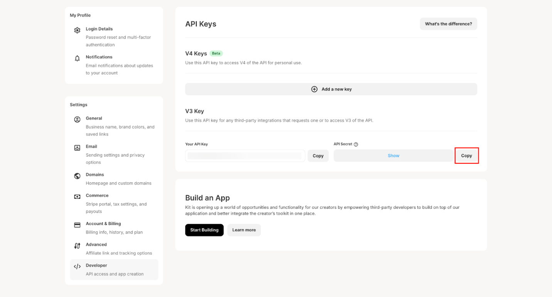Click the Advanced settings icon
This screenshot has height=297, width=552.
[77, 245]
